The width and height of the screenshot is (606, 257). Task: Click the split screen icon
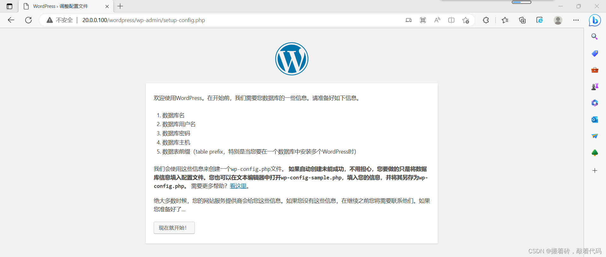pyautogui.click(x=451, y=20)
